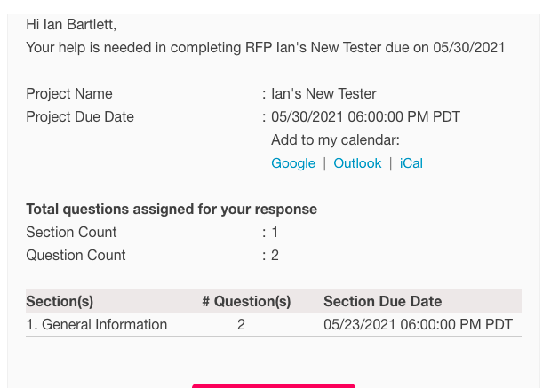Screen dimensions: 551x388
Task: Click the question count number 2 in table
Action: 241,324
